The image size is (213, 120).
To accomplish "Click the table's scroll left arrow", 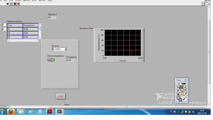I will tap(9, 40).
